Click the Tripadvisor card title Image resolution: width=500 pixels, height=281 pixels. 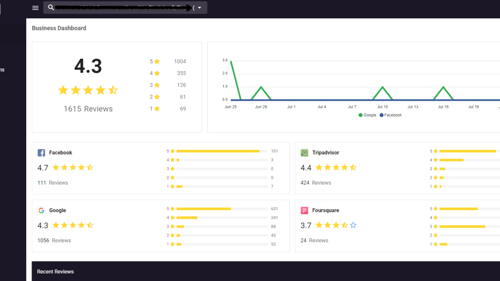(x=325, y=153)
